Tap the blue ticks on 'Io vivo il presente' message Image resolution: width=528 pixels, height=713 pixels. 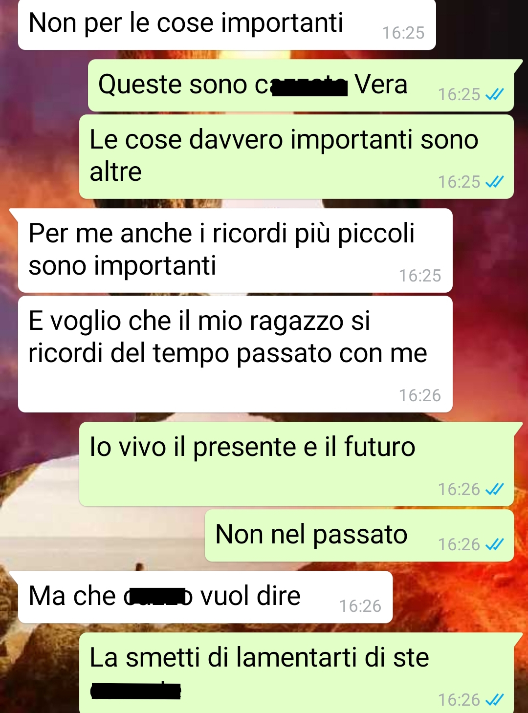494,489
